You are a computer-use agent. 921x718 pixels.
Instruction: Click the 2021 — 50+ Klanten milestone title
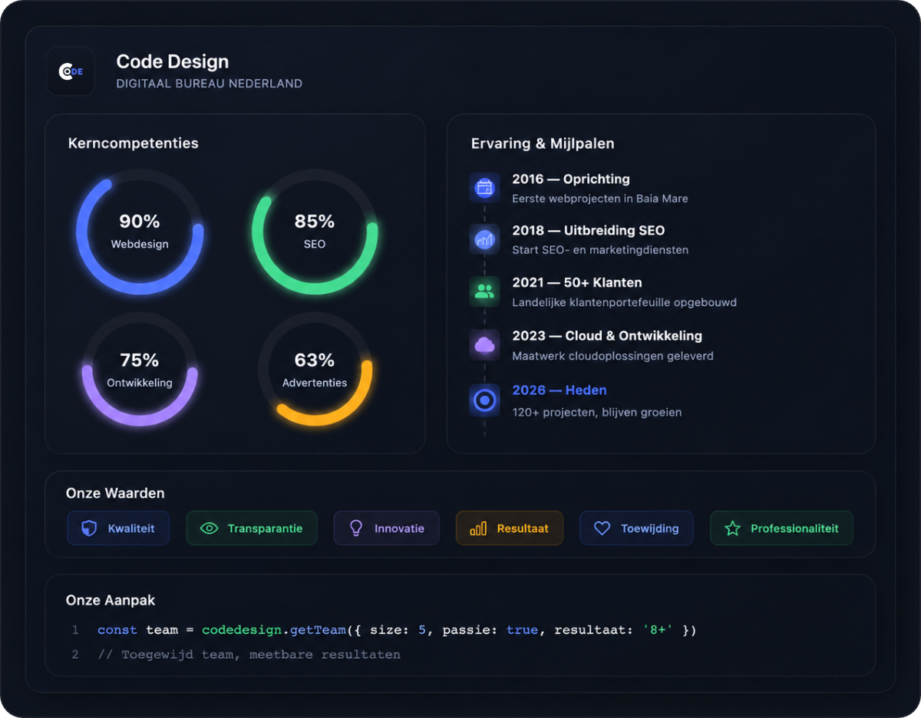click(577, 282)
